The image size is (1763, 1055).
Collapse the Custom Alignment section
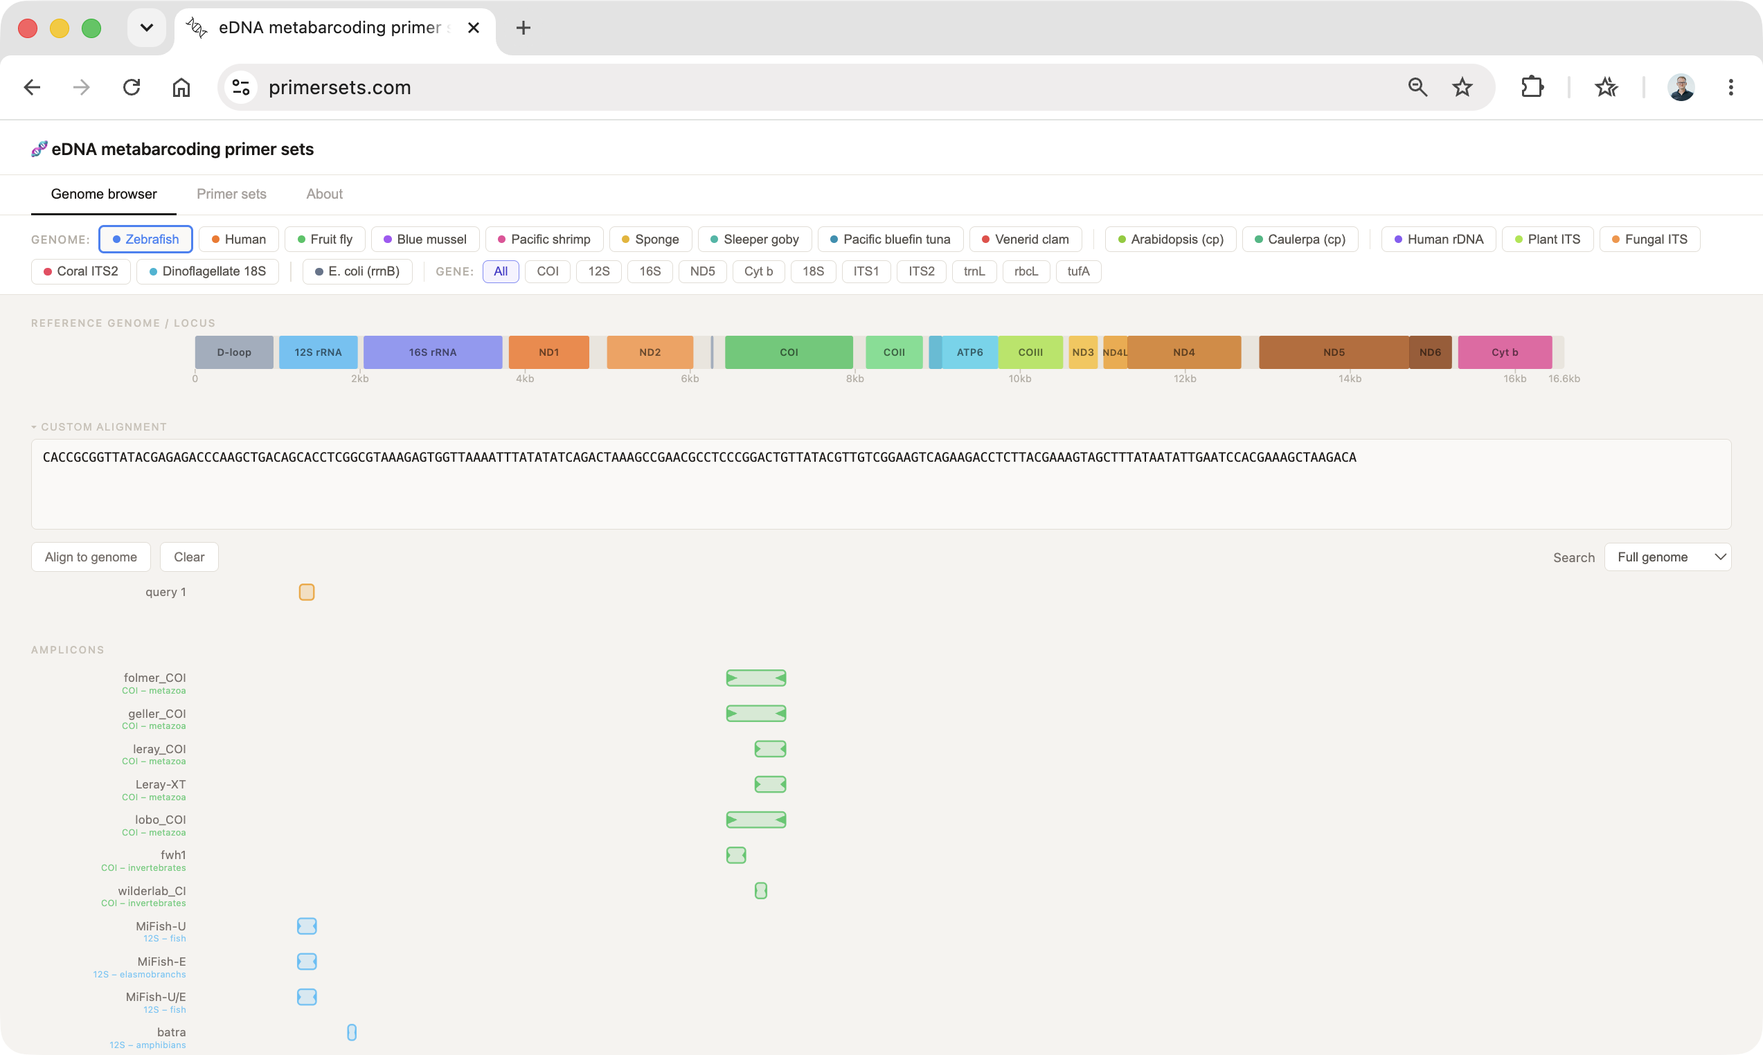pyautogui.click(x=99, y=427)
